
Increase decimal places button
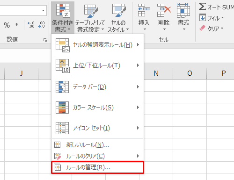[31, 25]
